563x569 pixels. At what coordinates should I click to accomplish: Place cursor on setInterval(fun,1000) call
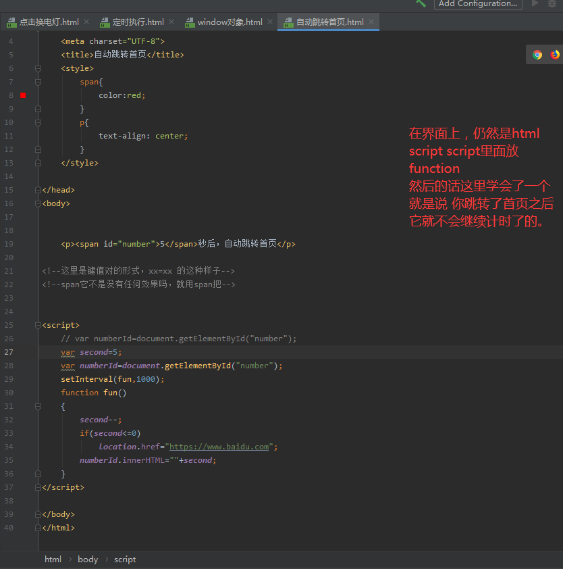[x=112, y=379]
